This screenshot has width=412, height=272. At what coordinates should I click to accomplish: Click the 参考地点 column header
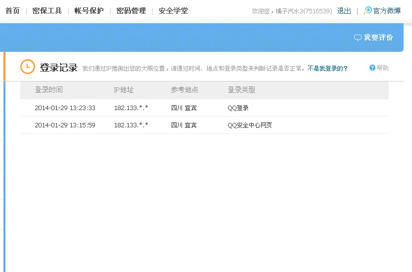[184, 90]
